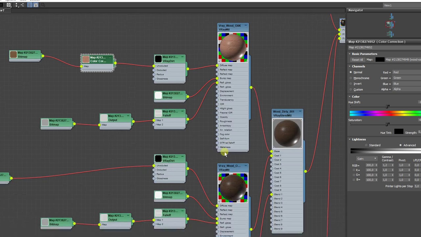Click the RGB gain value field showing 200,0

(x=370, y=165)
